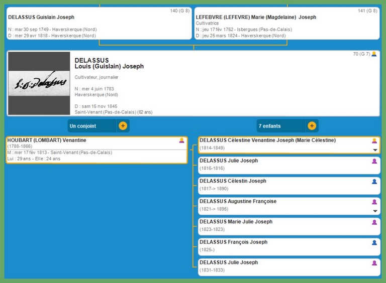The image size is (386, 283).
Task: Click person icon for Marie Julie Joseph
Action: pos(374,222)
